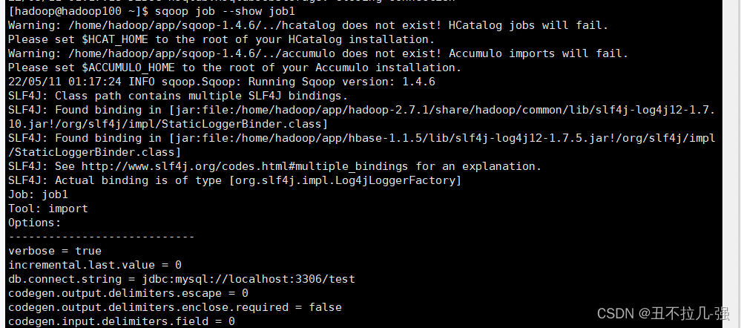Select the 'incremental.last.value = 0' line

click(x=95, y=265)
